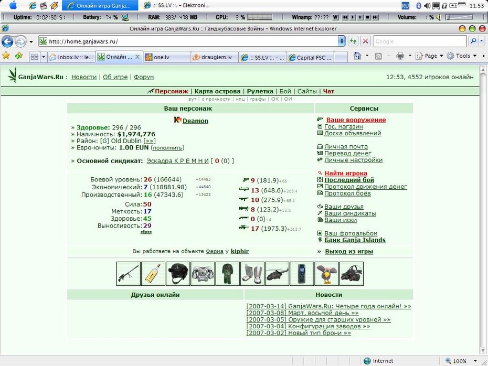This screenshot has width=488, height=366.
Task: Click the Winamp next track button
Action: point(375,17)
